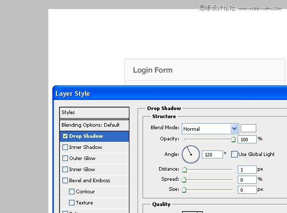Image resolution: width=287 pixels, height=213 pixels.
Task: Uncheck the Drop Shadow checkbox
Action: (65, 136)
